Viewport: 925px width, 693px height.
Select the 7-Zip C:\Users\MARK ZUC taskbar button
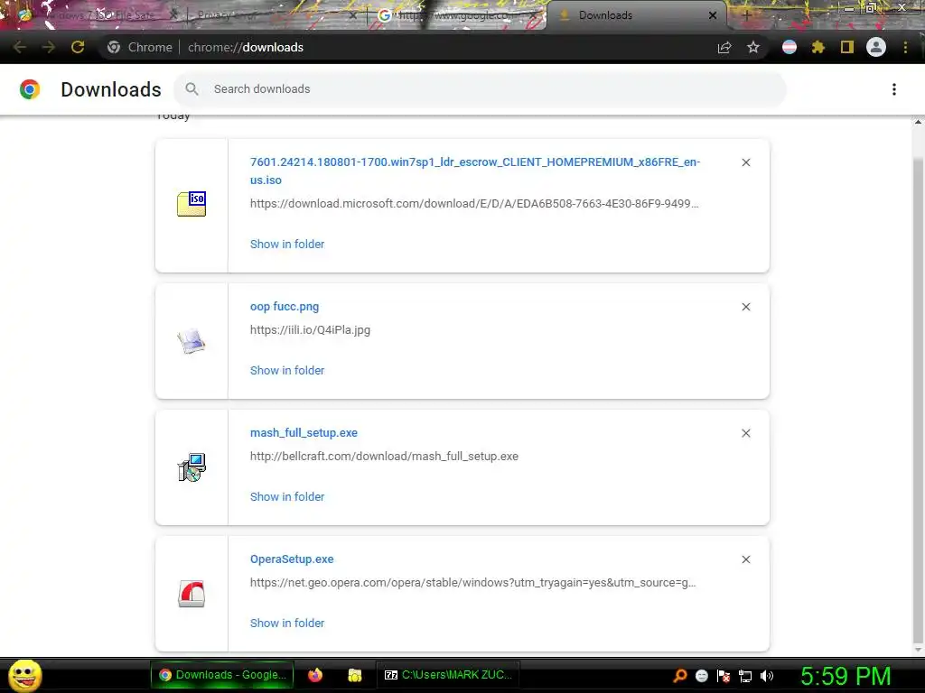pos(448,675)
